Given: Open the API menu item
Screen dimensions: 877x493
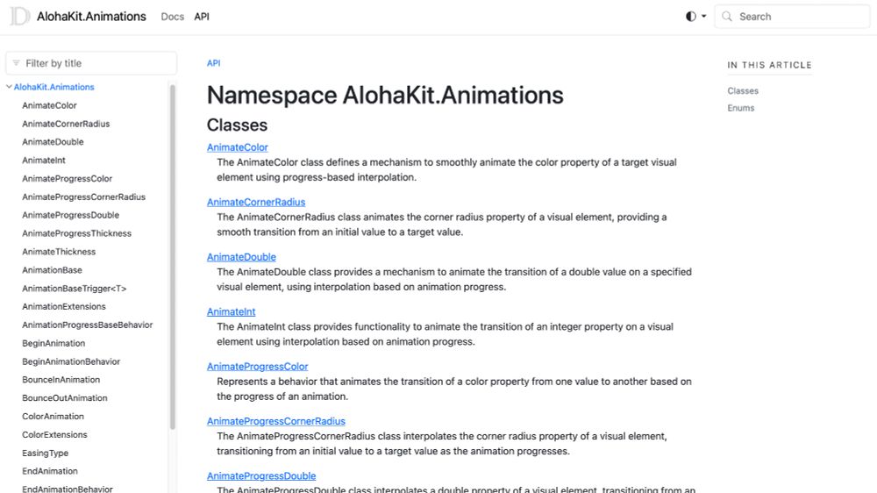Looking at the screenshot, I should (202, 17).
